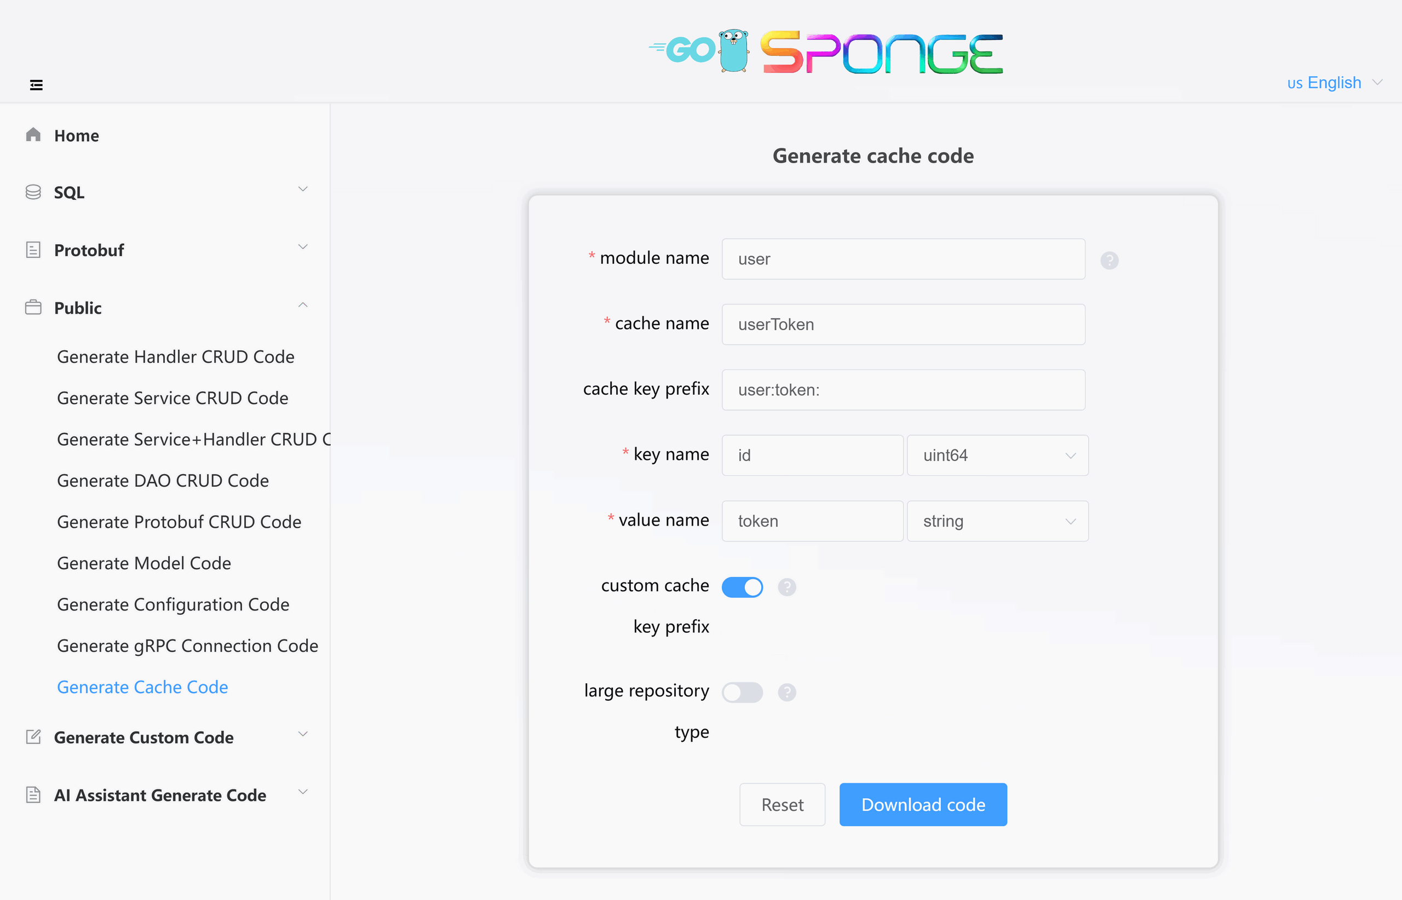
Task: Click the module name help question icon
Action: (1109, 260)
